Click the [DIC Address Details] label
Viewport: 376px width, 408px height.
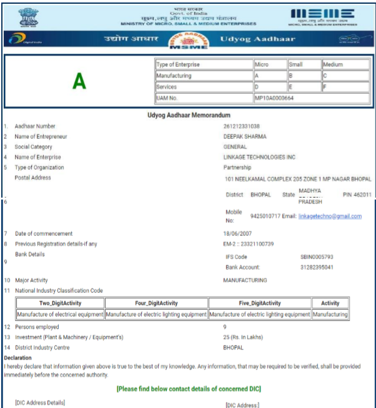[40, 403]
